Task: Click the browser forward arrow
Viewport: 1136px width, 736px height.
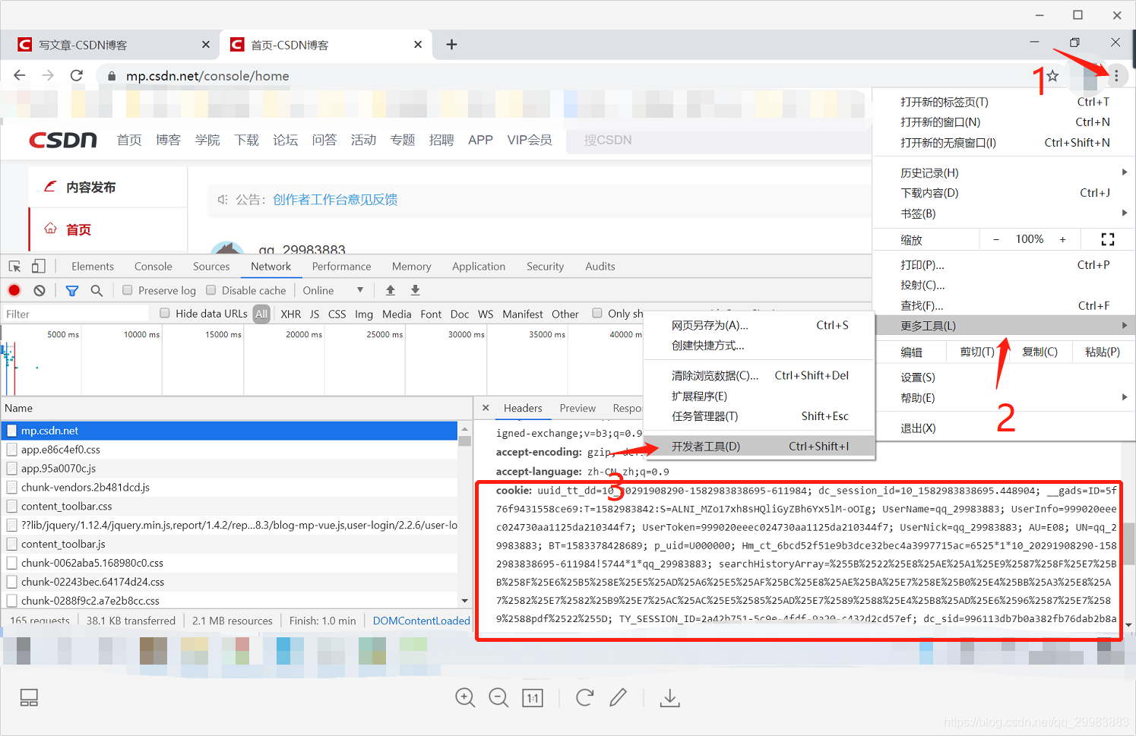Action: (x=48, y=75)
